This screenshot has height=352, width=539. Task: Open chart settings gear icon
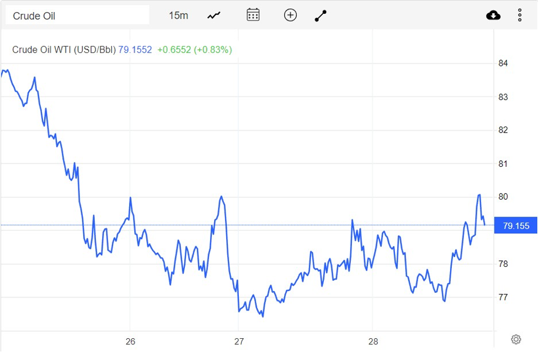coord(516,339)
